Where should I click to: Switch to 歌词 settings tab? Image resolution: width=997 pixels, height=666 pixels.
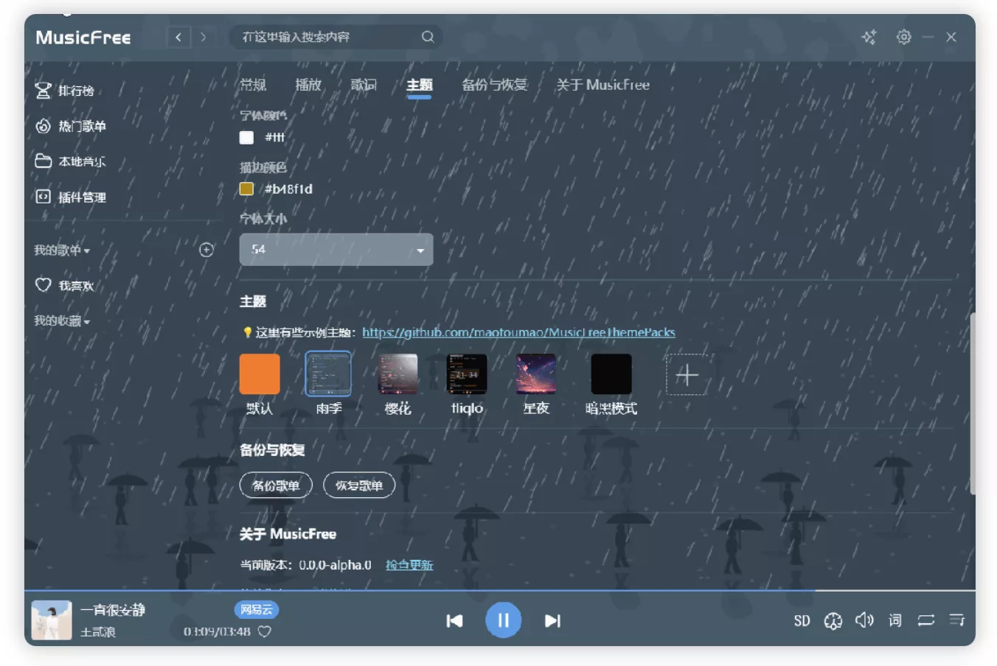364,85
